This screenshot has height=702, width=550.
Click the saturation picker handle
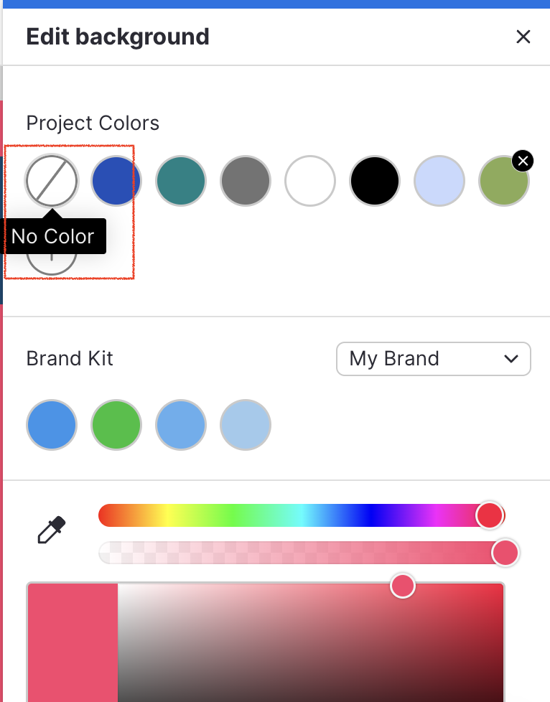pyautogui.click(x=403, y=586)
